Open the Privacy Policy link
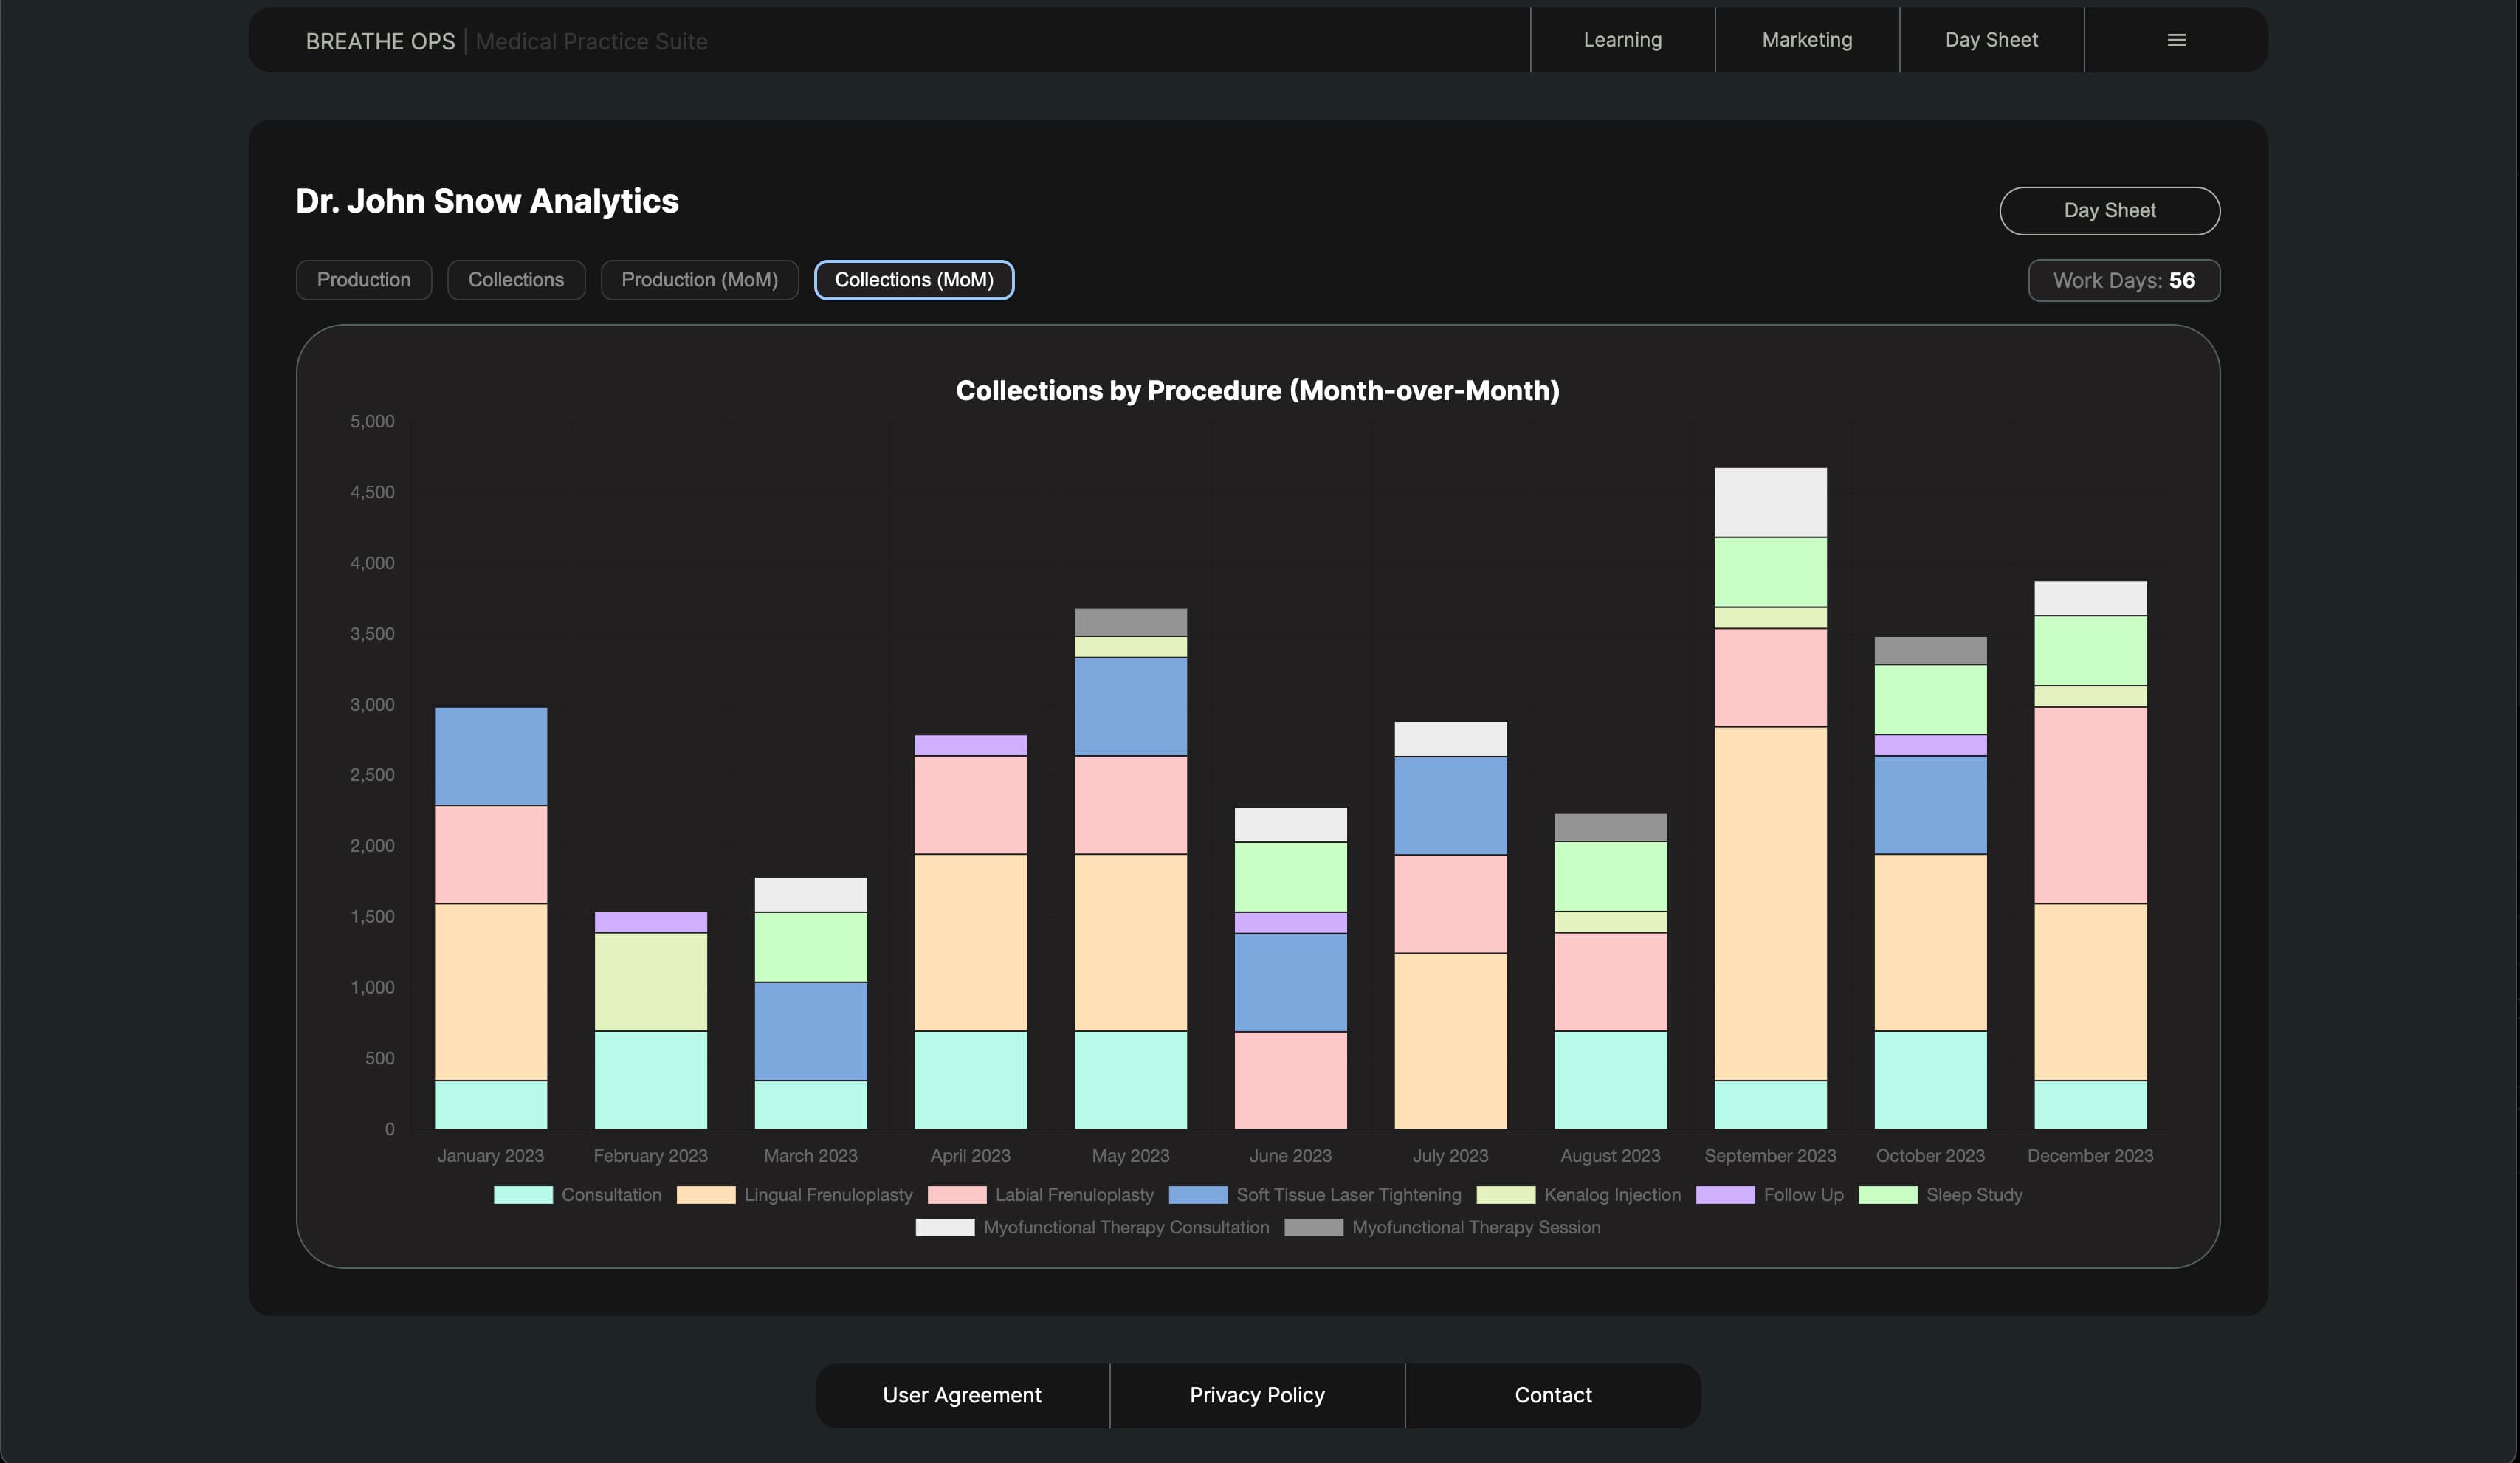The image size is (2520, 1463). coord(1257,1395)
